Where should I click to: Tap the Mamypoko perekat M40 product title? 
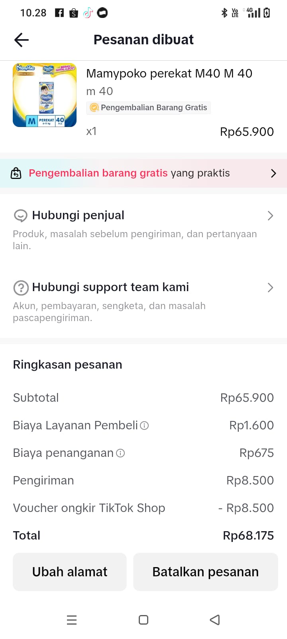[169, 73]
